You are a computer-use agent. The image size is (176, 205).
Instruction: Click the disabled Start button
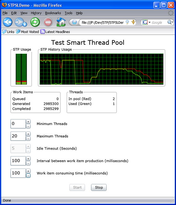77,187
